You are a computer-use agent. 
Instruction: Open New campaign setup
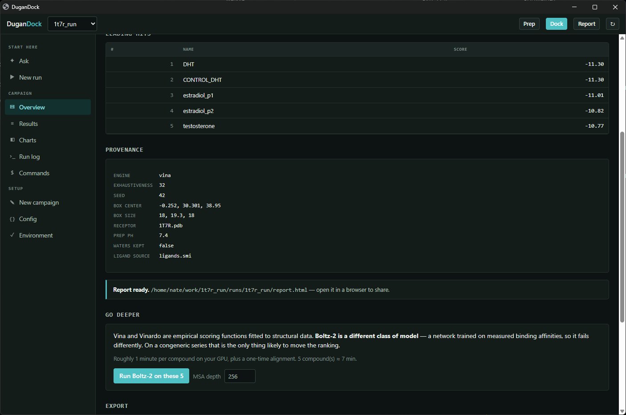coord(48,202)
